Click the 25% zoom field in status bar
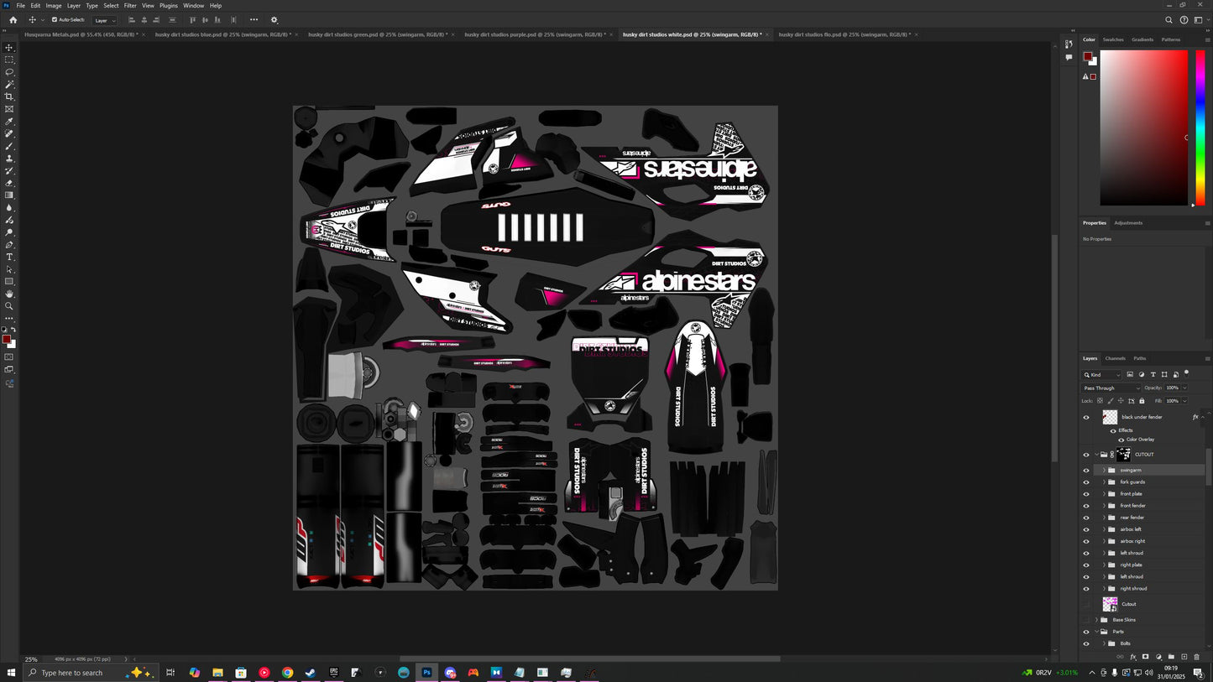The height and width of the screenshot is (682, 1213). [x=32, y=659]
